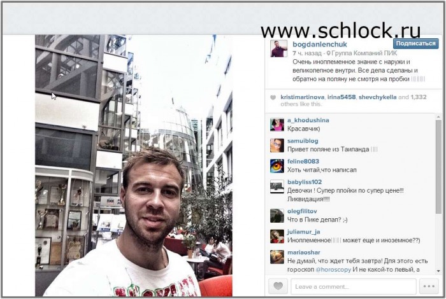The height and width of the screenshot is (299, 446).
Task: Click the comments scrollbar up arrow
Action: (x=438, y=116)
